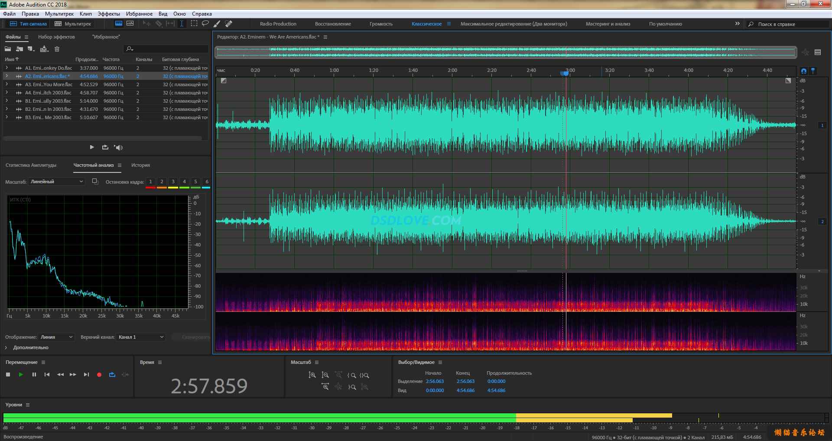Toggle Files panel loop playback icon
Viewport: 832px width, 441px height.
pos(105,147)
